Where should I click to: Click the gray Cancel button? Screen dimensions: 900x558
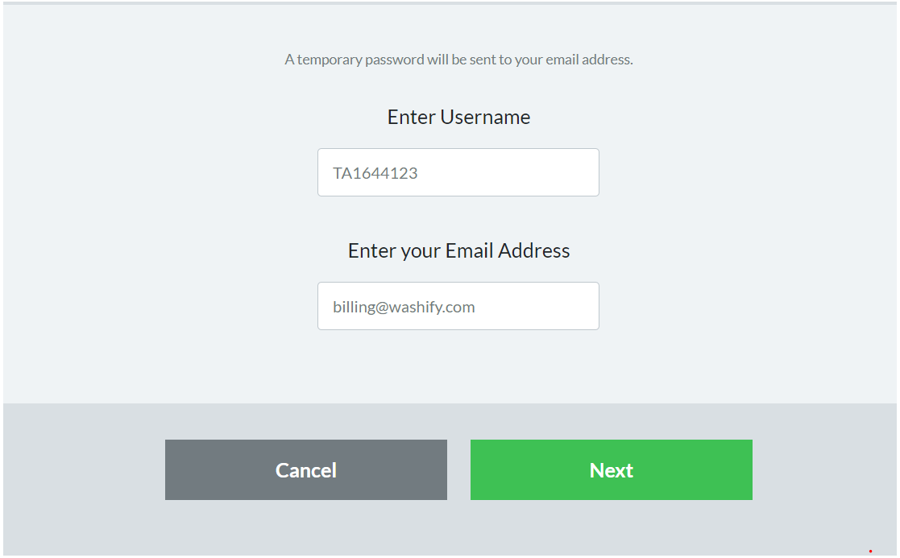click(306, 470)
